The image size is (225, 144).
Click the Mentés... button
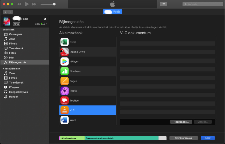point(203,122)
